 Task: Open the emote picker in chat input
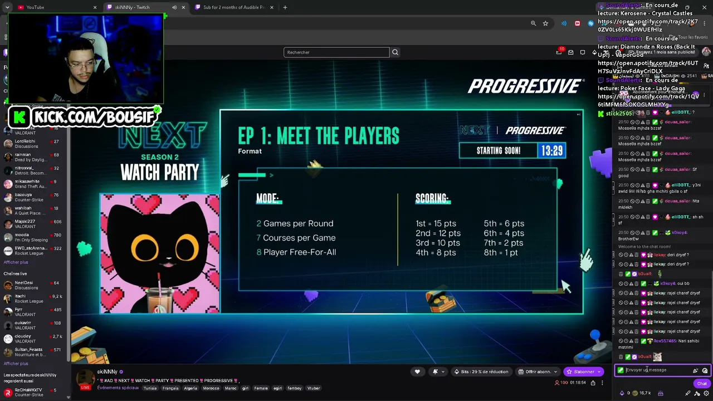[x=705, y=370]
